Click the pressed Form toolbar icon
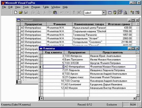The width and height of the screenshot is (142, 108). (120, 13)
